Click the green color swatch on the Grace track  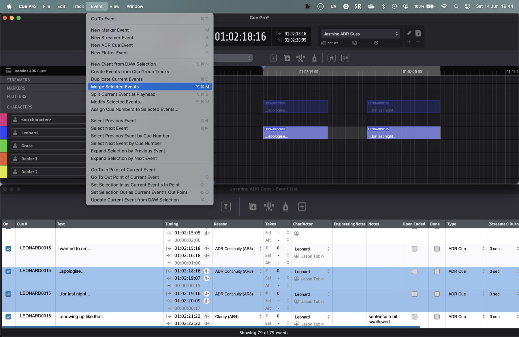point(4,146)
